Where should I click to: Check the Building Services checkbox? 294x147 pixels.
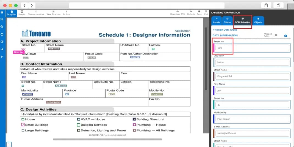click(79, 125)
